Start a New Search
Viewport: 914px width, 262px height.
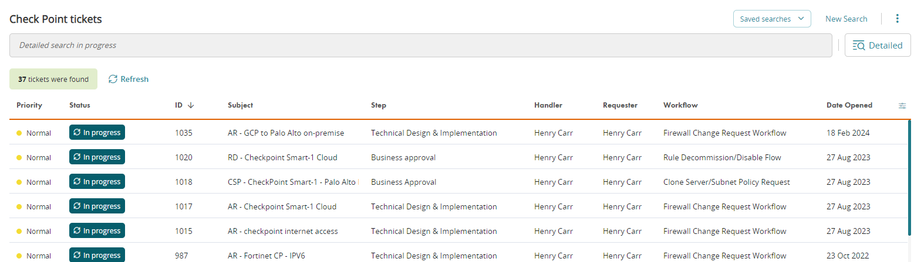(846, 19)
